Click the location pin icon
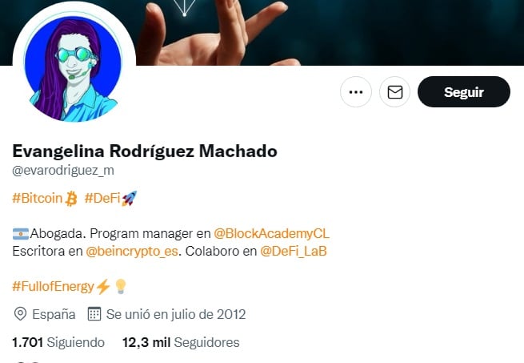 pyautogui.click(x=20, y=314)
